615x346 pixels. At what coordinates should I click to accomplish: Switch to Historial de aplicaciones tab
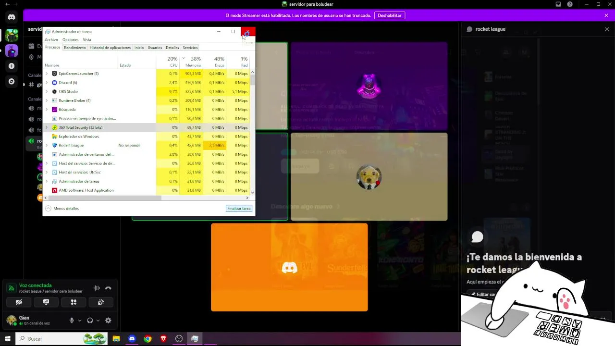tap(110, 48)
